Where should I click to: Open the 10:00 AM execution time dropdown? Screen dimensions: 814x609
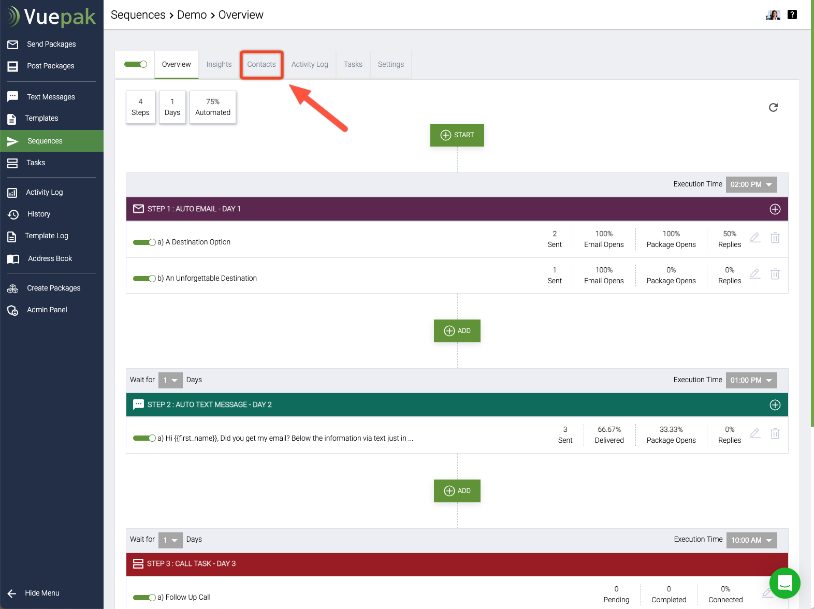click(x=751, y=540)
